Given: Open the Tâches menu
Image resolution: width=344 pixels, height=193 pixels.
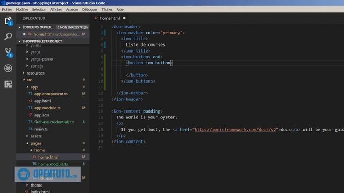Looking at the screenshot, I should click(x=107, y=10).
